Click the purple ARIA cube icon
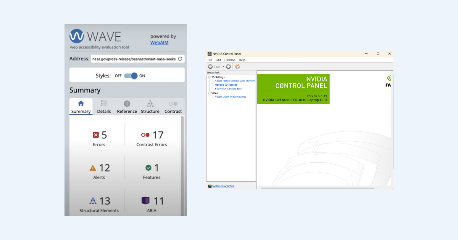Screen dimensions: 458x240 click(x=145, y=200)
